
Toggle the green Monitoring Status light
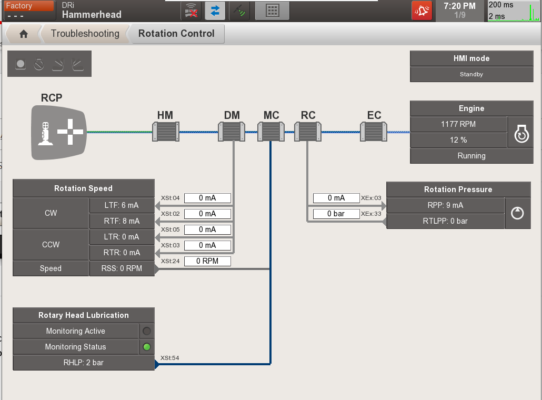click(146, 347)
